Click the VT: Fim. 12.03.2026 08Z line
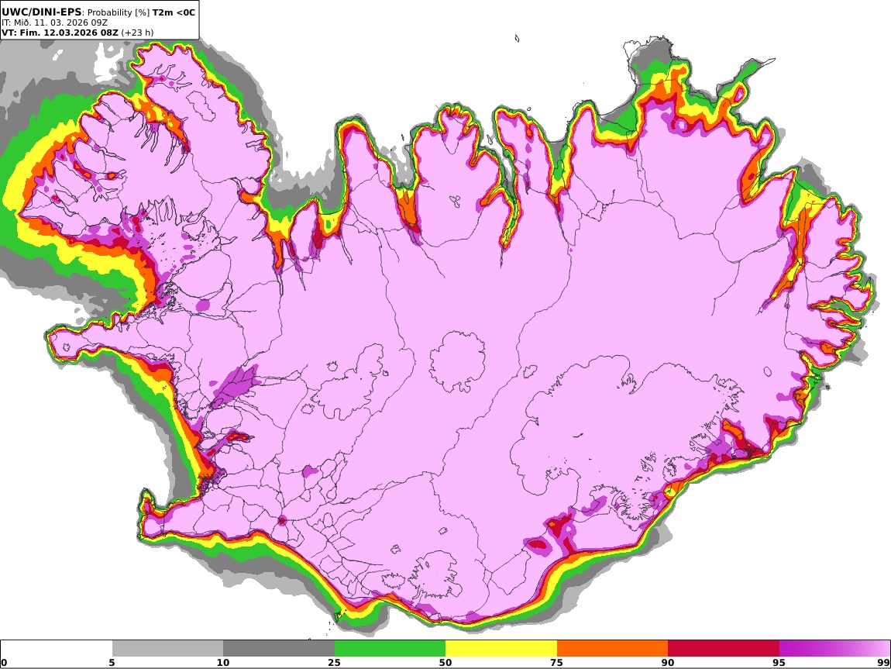Viewport: 891px width, 669px height. tap(60, 33)
